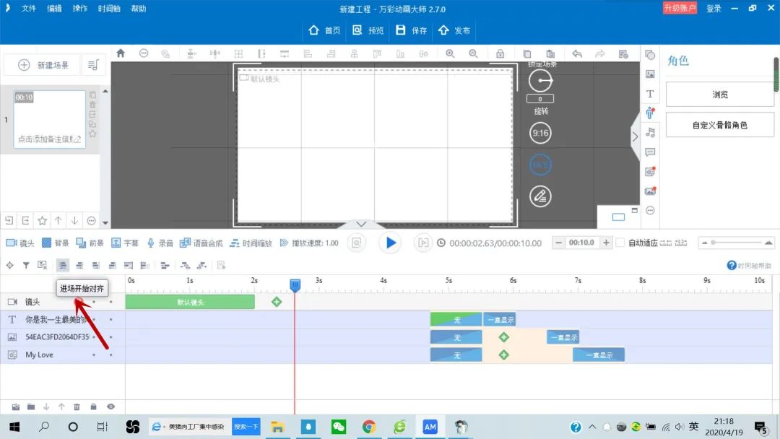The image size is (780, 439).
Task: Open the 时间轴 menu
Action: 109,9
